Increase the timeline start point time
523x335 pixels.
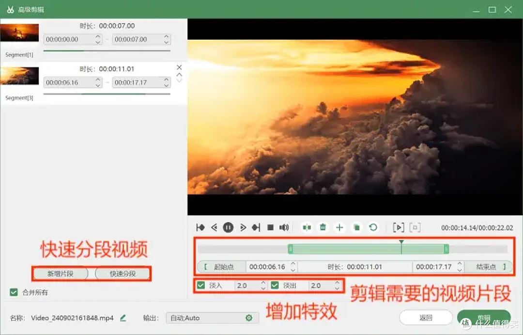coord(293,264)
